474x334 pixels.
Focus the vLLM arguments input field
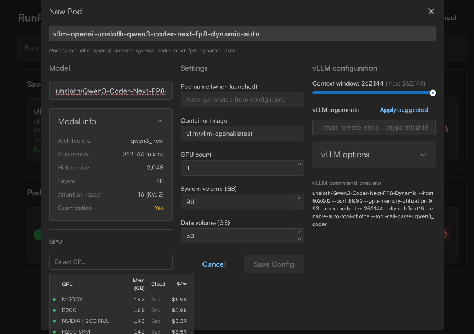[374, 128]
